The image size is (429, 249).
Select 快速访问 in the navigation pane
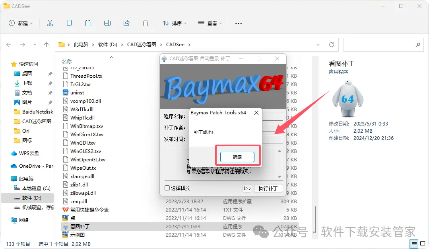29,64
